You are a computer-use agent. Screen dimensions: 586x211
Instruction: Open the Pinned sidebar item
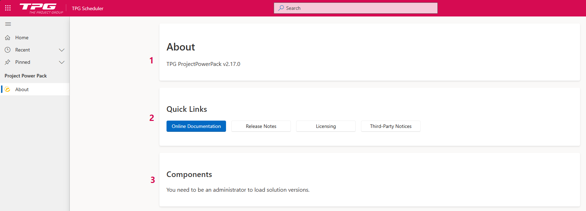tap(35, 62)
